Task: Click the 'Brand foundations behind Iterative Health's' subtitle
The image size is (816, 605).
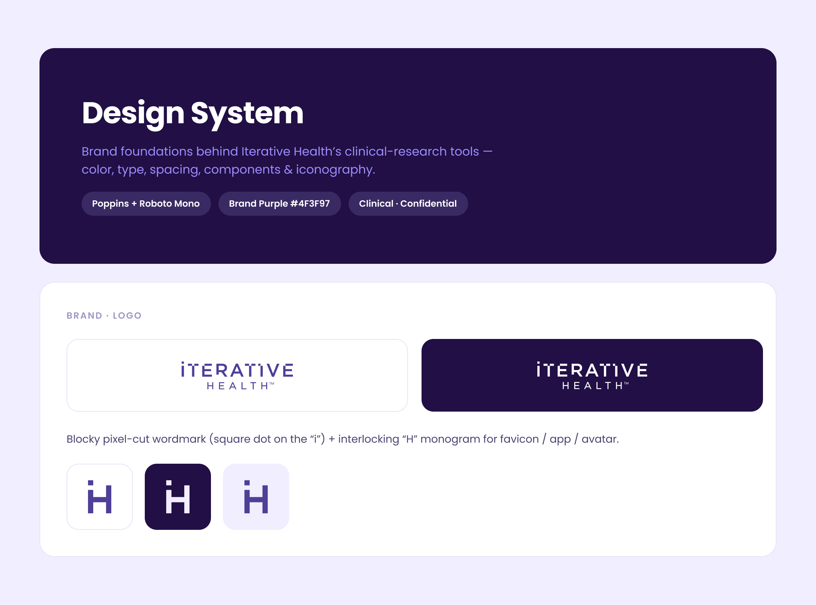Action: tap(287, 160)
